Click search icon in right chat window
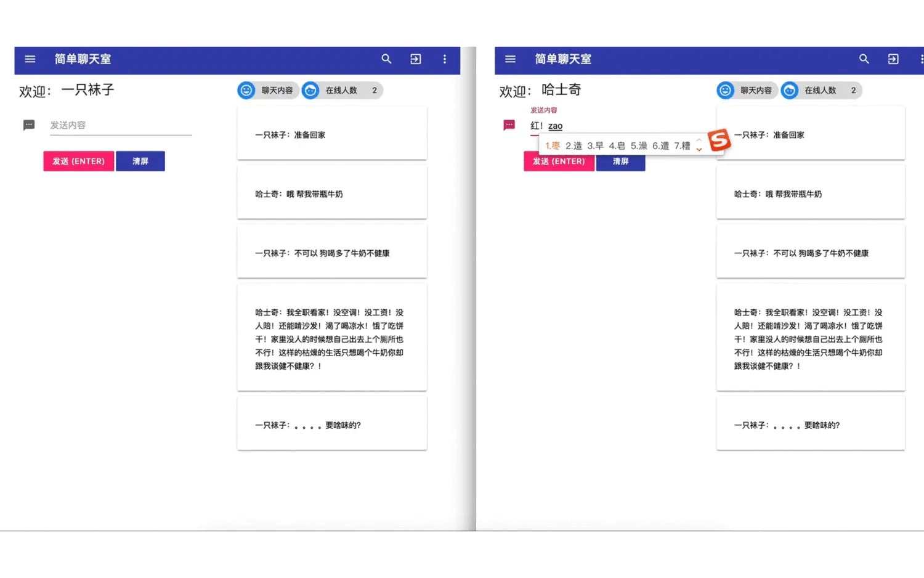924x578 pixels. click(x=864, y=59)
